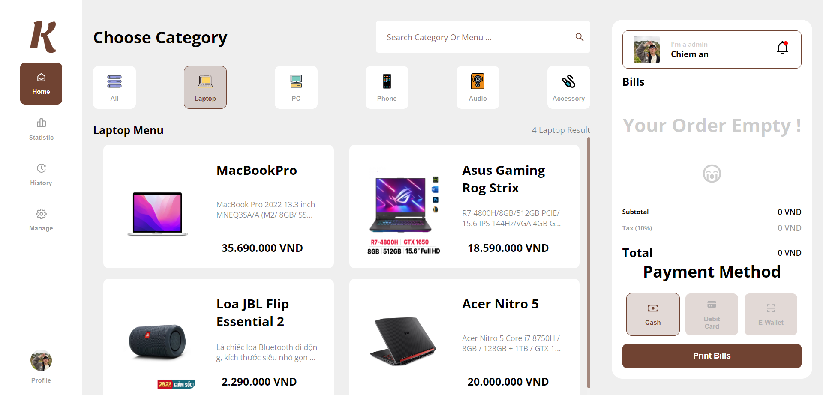This screenshot has height=395, width=823.
Task: Select the Accessory category
Action: click(568, 87)
